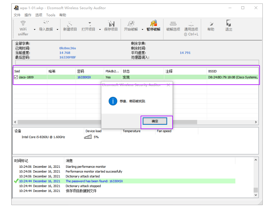Click the 时间标记 log column header
The height and width of the screenshot is (218, 277).
click(38, 161)
